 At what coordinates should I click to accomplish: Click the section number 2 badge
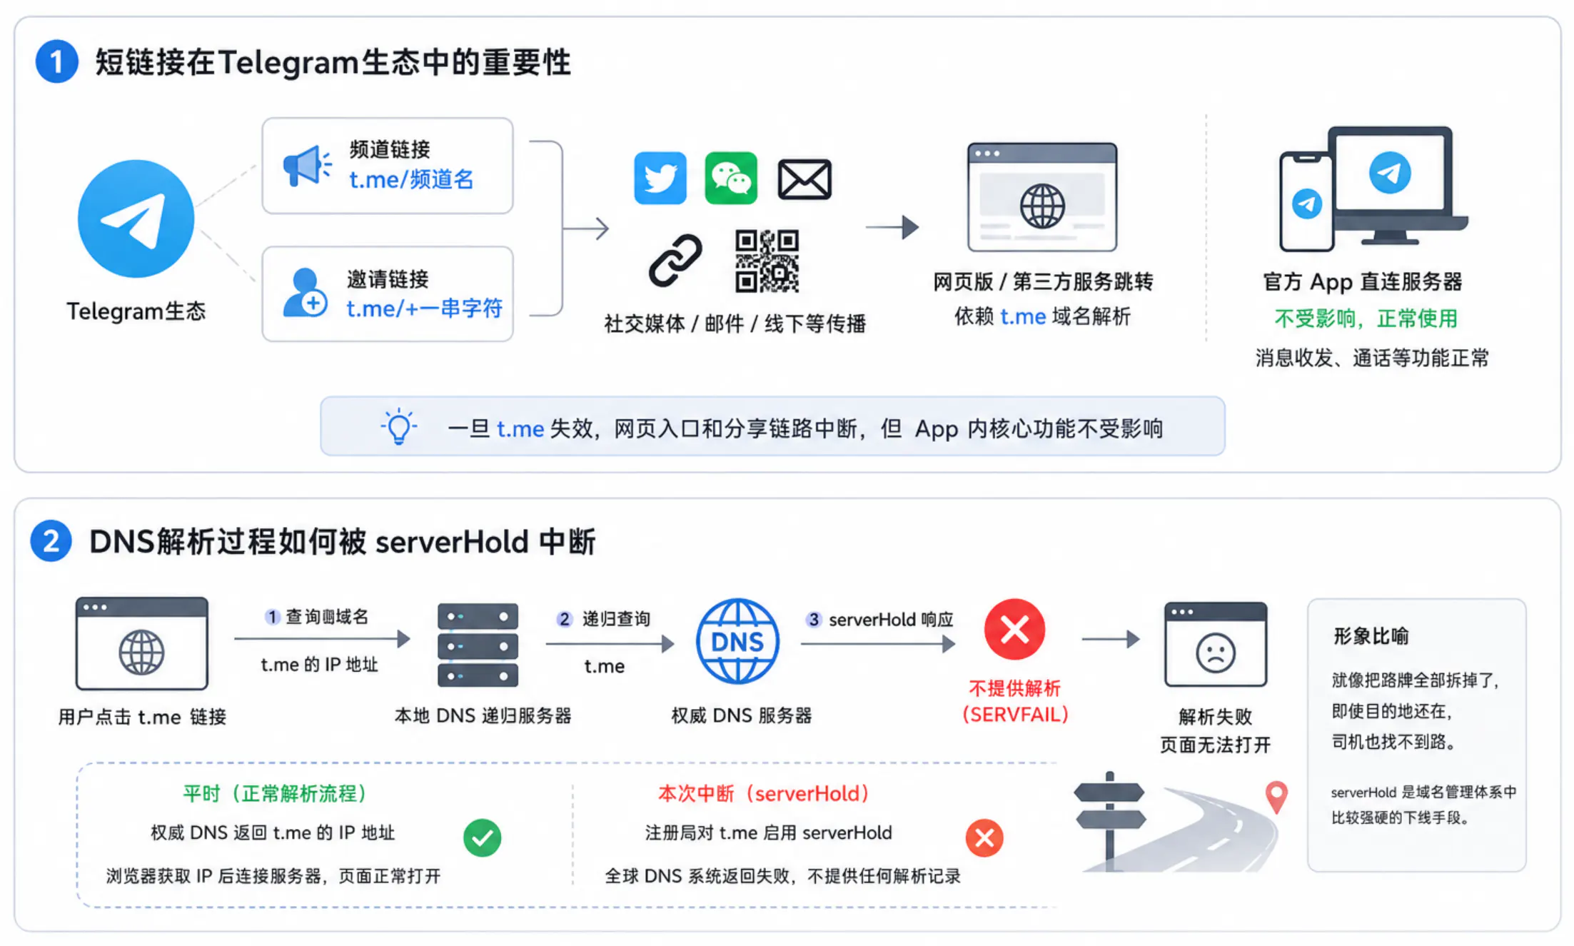51,541
